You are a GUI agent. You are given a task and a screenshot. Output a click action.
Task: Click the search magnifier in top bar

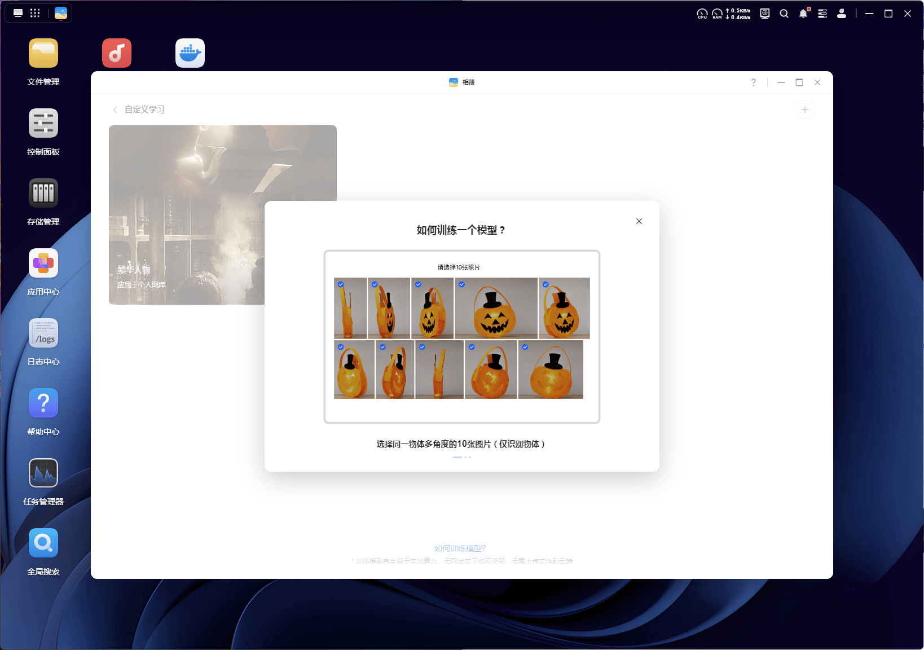(x=784, y=14)
